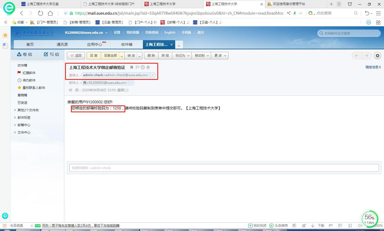The image size is (384, 231).
Task: Click the share icon in the address bar
Action: (x=289, y=13)
